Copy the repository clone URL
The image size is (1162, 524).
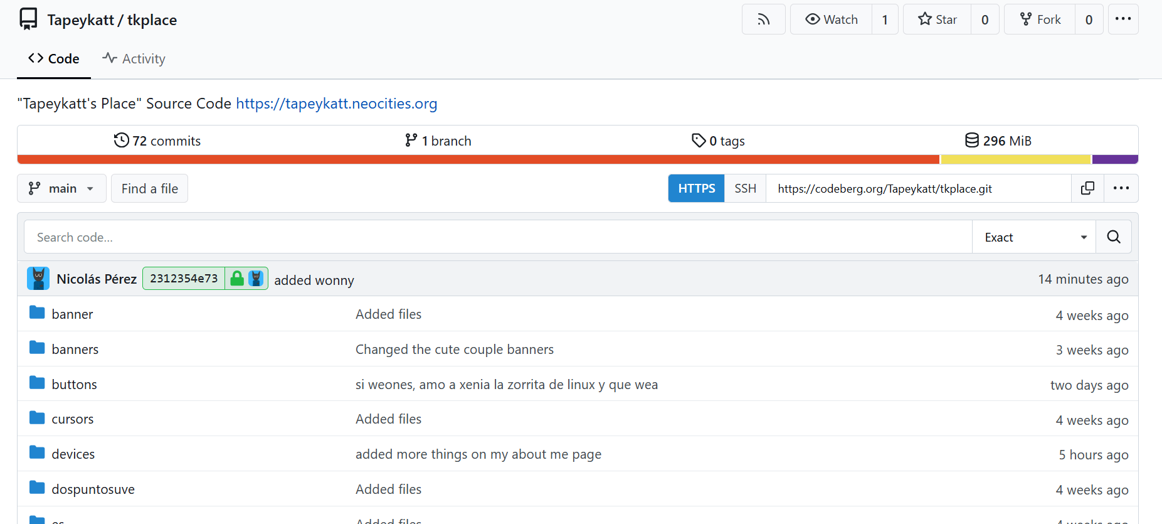coord(1087,188)
